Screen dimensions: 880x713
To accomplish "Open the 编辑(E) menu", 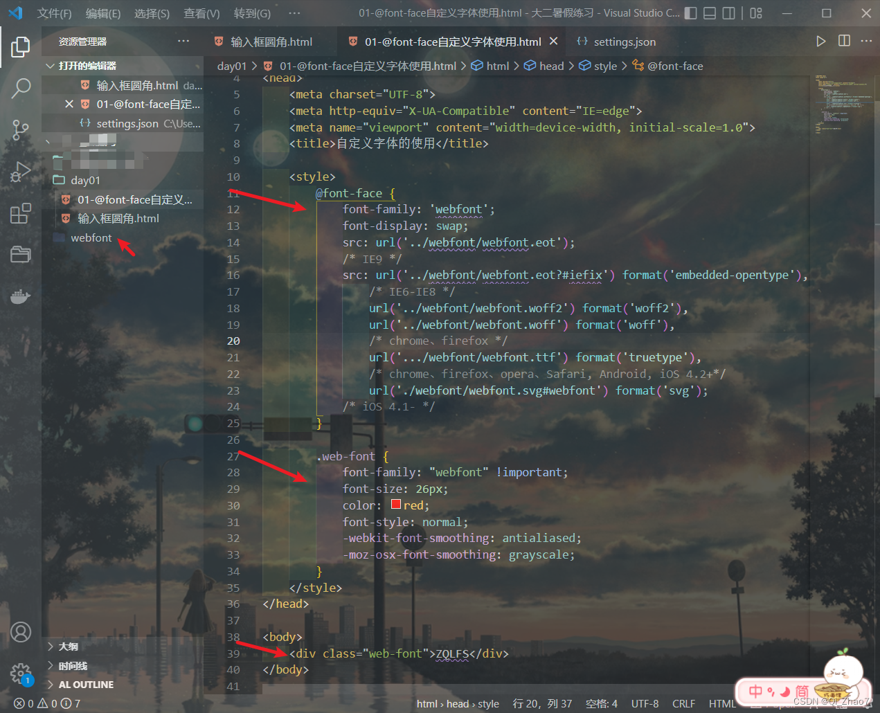I will [x=103, y=13].
